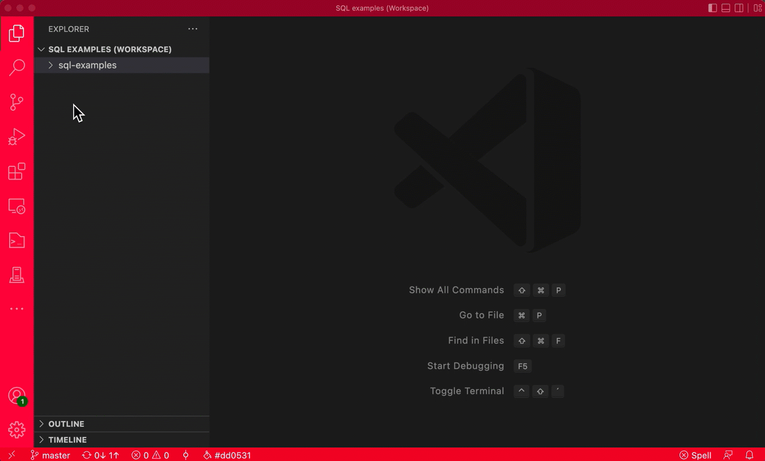
Task: Open the Accounts menu with badge
Action: (x=17, y=396)
